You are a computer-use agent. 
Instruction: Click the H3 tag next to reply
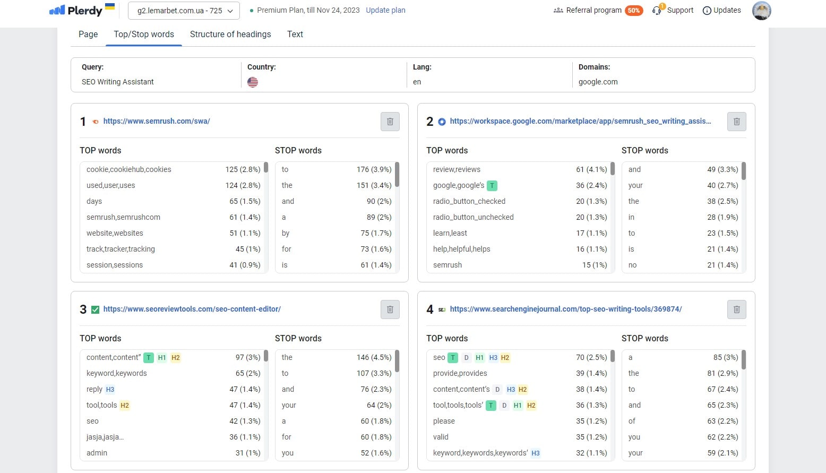click(x=110, y=390)
